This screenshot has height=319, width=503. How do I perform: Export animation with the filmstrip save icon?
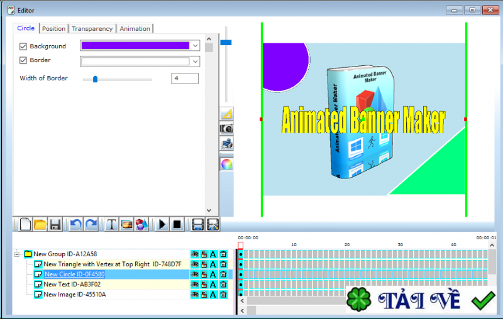pos(197,225)
